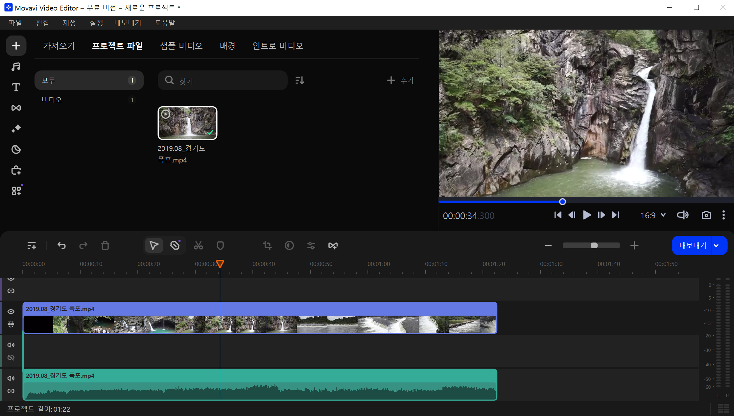734x416 pixels.
Task: Click the timeline zoom slider handle
Action: point(594,245)
